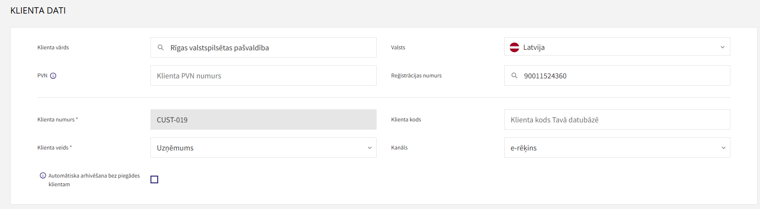Click the magnifier icon in Klienta vārds field
This screenshot has height=209, width=760.
click(x=161, y=48)
